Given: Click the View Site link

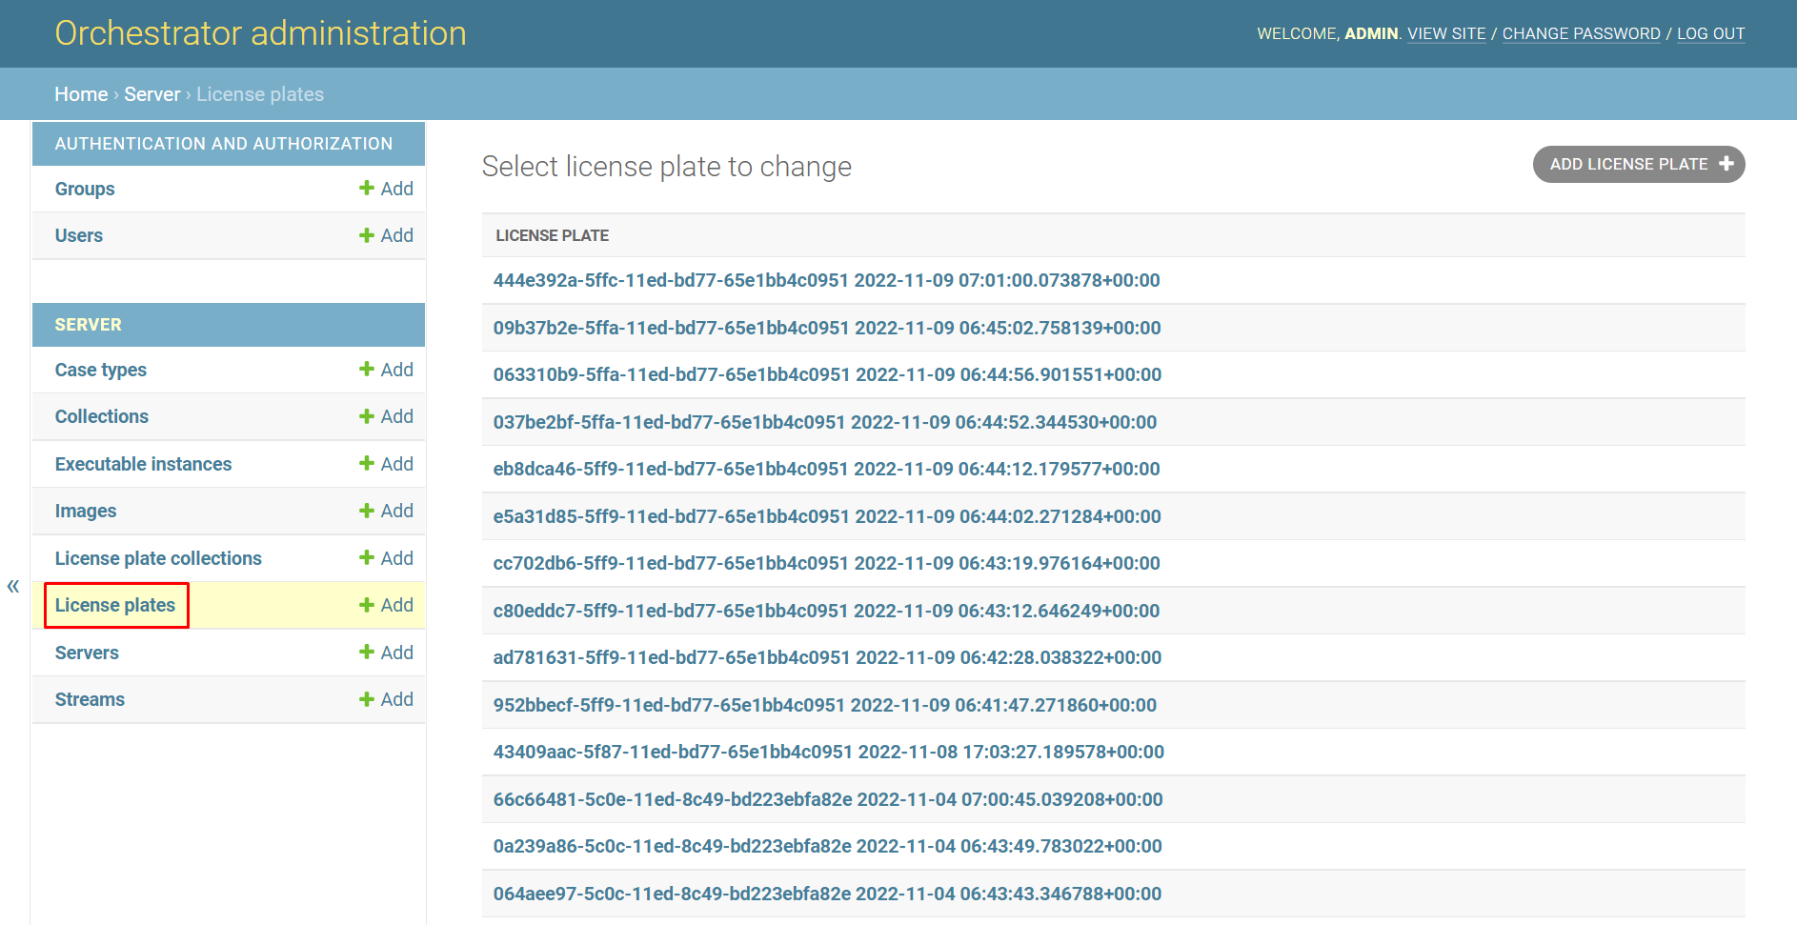Looking at the screenshot, I should [x=1446, y=33].
